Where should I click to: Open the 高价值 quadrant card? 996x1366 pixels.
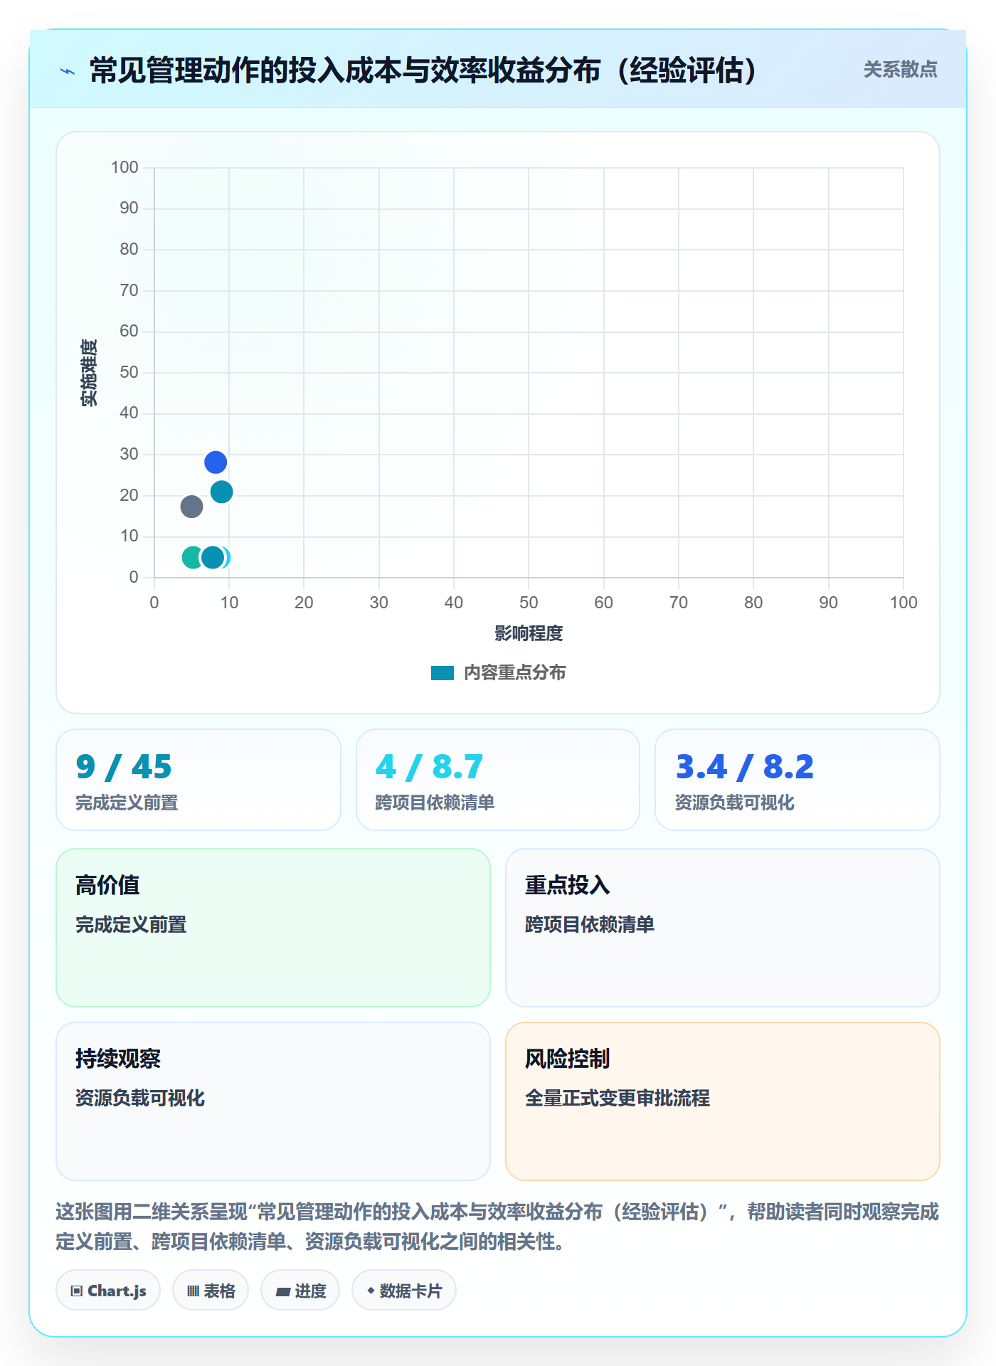click(x=273, y=928)
